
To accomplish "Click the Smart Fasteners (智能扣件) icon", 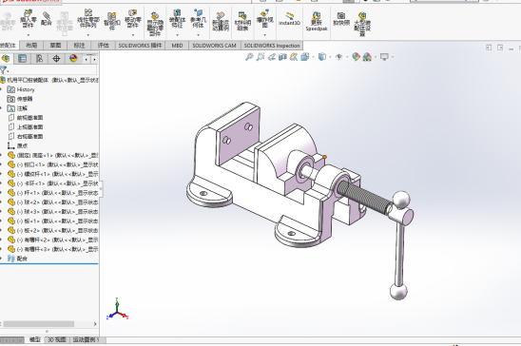I will 111,21.
